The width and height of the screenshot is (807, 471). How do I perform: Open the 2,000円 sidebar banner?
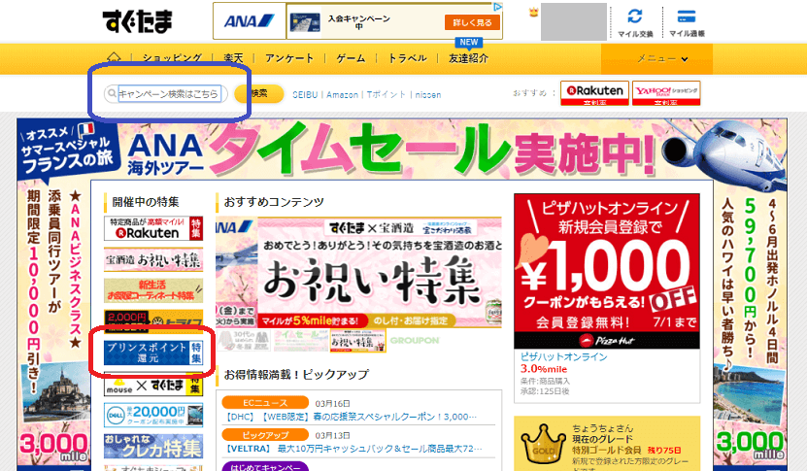pos(153,320)
